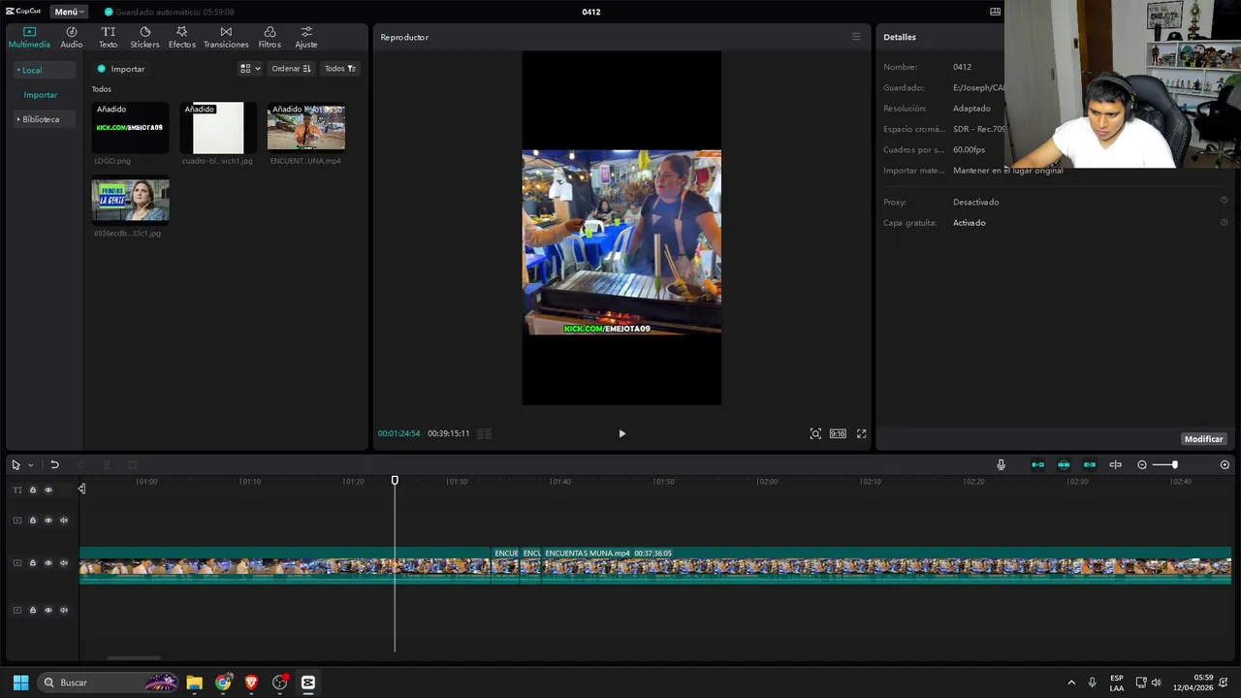Click the system tray volume icon
This screenshot has height=698, width=1241.
click(x=1156, y=682)
